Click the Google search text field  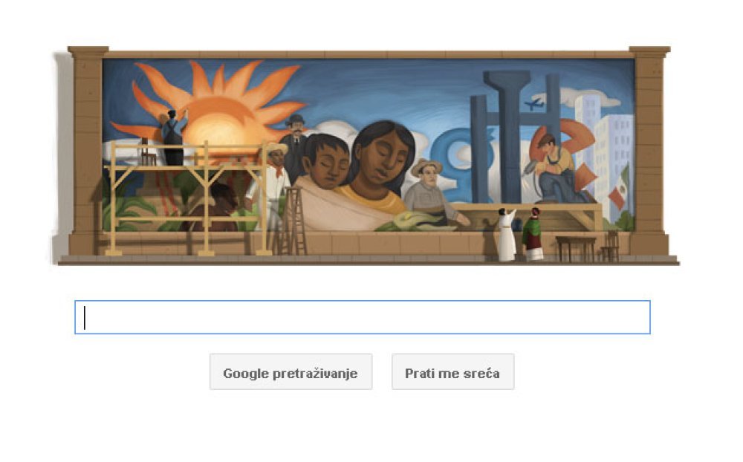point(363,317)
